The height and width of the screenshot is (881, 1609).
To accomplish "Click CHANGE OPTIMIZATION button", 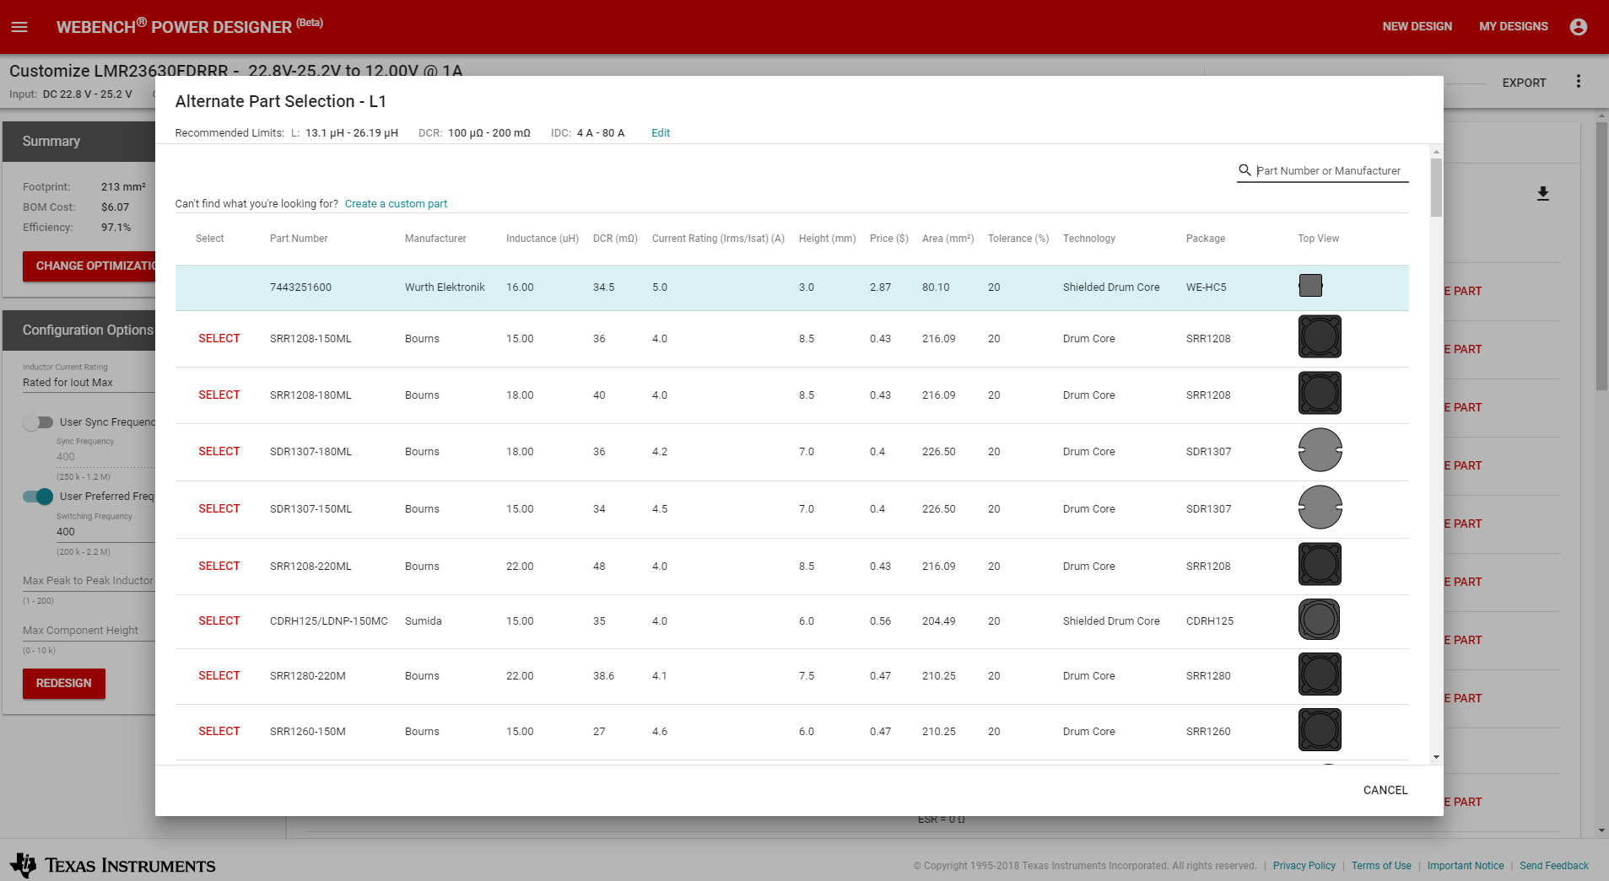I will point(89,266).
